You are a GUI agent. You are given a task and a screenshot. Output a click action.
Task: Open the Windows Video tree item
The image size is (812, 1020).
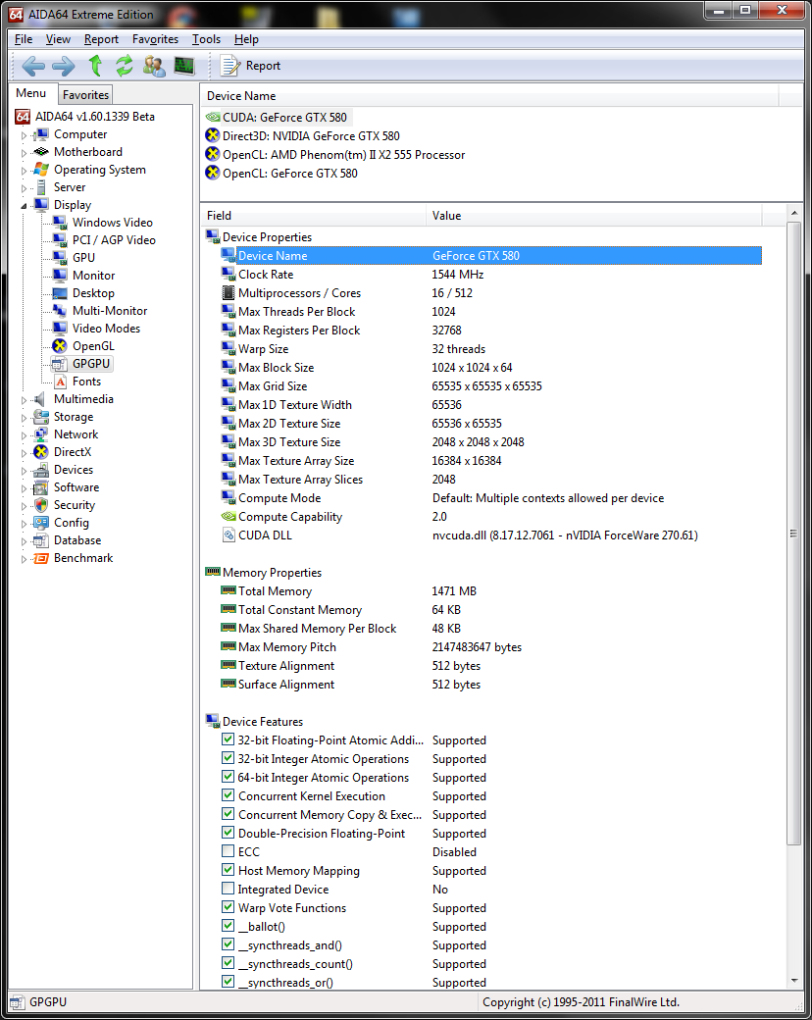(113, 223)
